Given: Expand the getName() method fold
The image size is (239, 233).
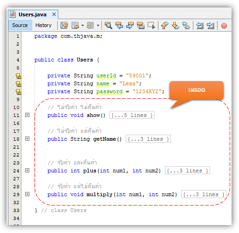Looking at the screenshot, I should coord(27,139).
